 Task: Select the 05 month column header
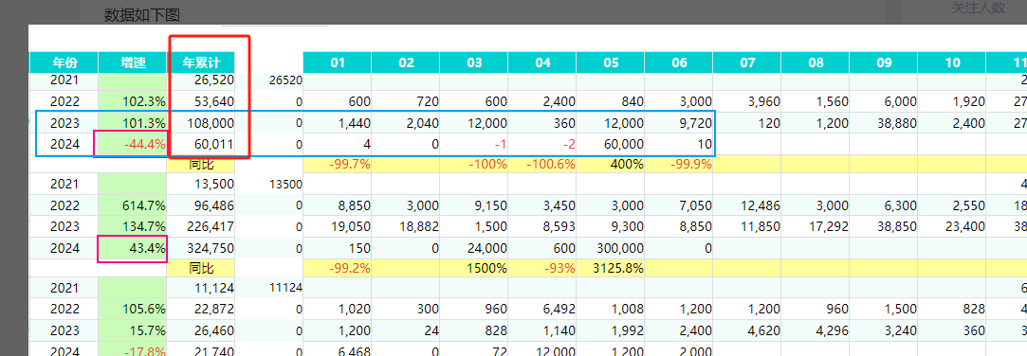point(611,62)
